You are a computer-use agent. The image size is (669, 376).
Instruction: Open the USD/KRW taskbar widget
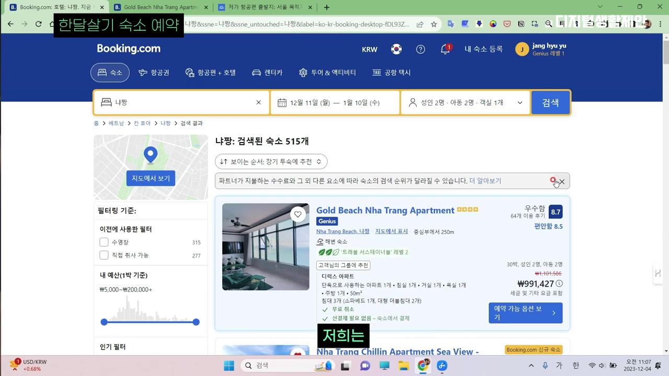[x=29, y=366]
